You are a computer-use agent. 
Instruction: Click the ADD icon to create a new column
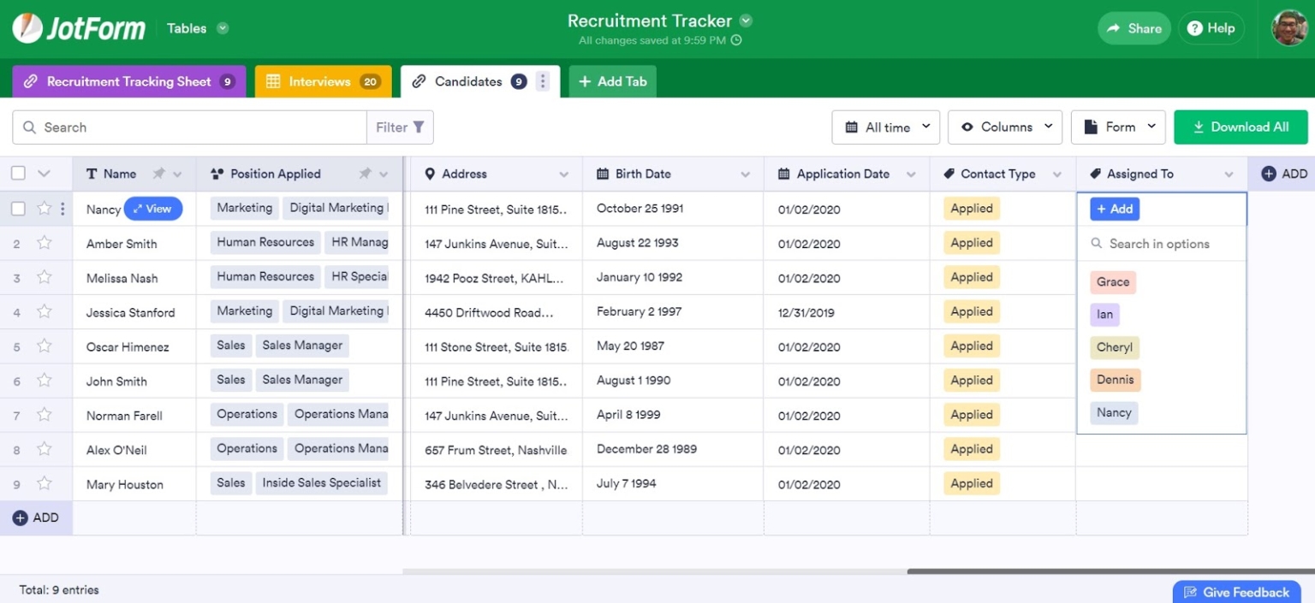[x=1269, y=173]
